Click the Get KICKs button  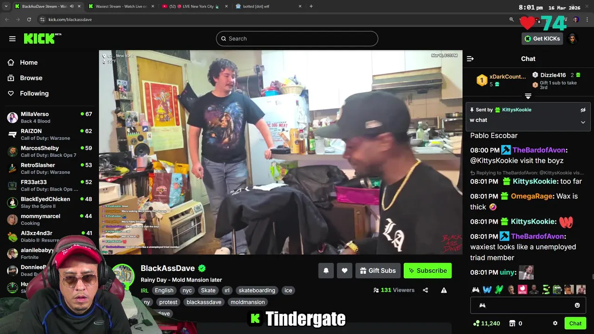click(542, 39)
